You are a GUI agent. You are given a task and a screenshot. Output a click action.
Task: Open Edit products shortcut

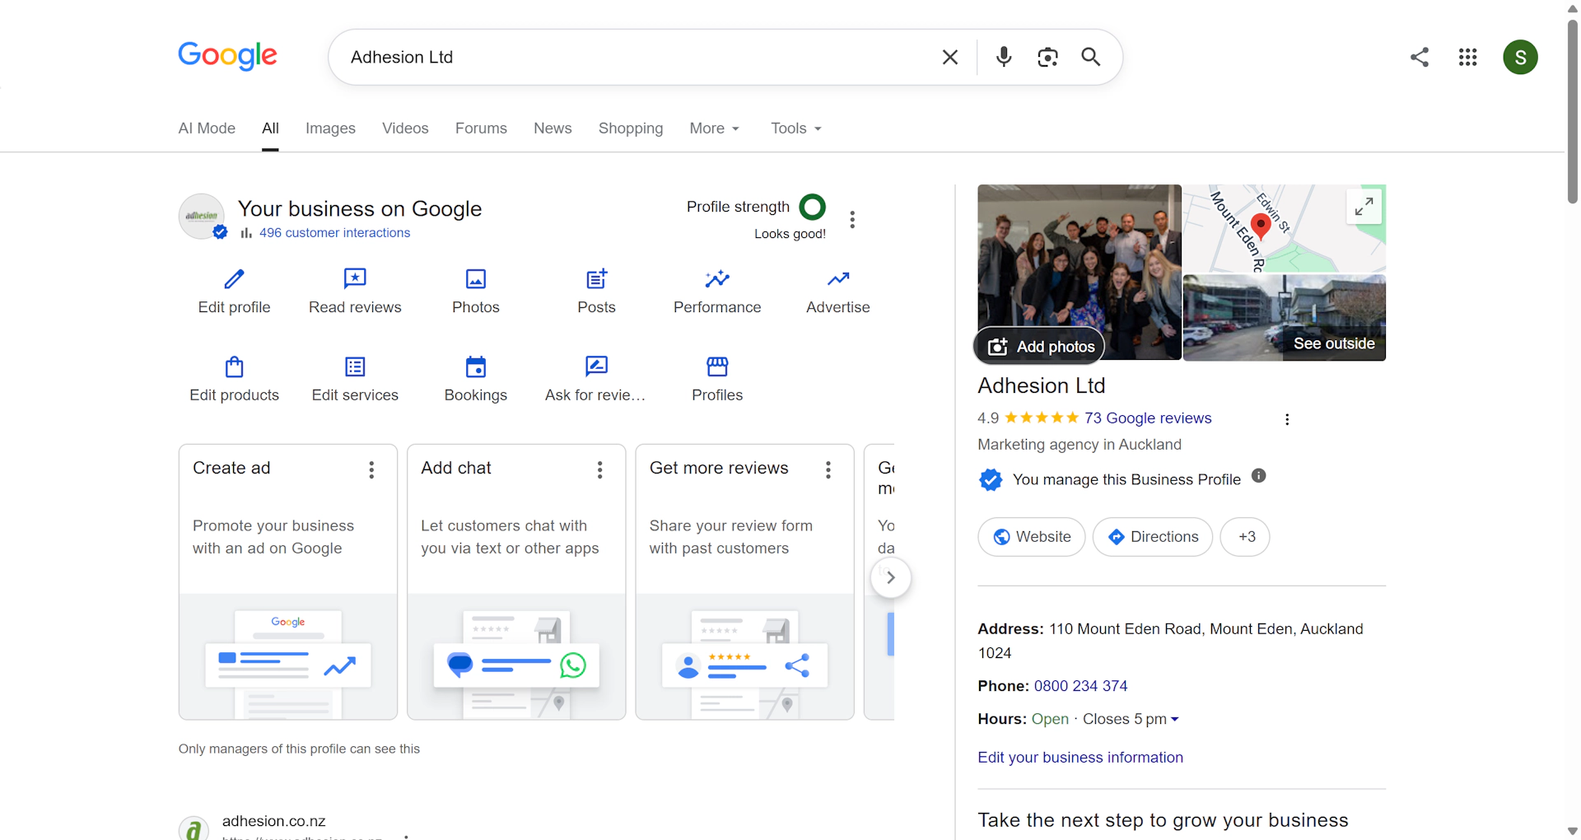[234, 380]
